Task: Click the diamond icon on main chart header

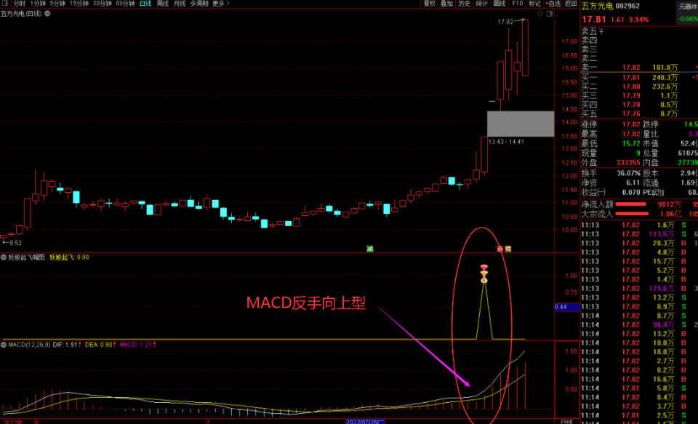Action: (540, 14)
